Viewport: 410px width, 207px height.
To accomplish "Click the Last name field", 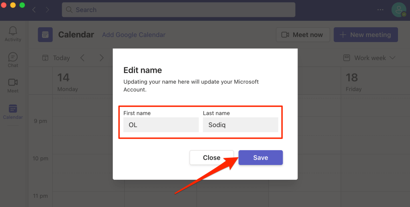I will point(240,125).
